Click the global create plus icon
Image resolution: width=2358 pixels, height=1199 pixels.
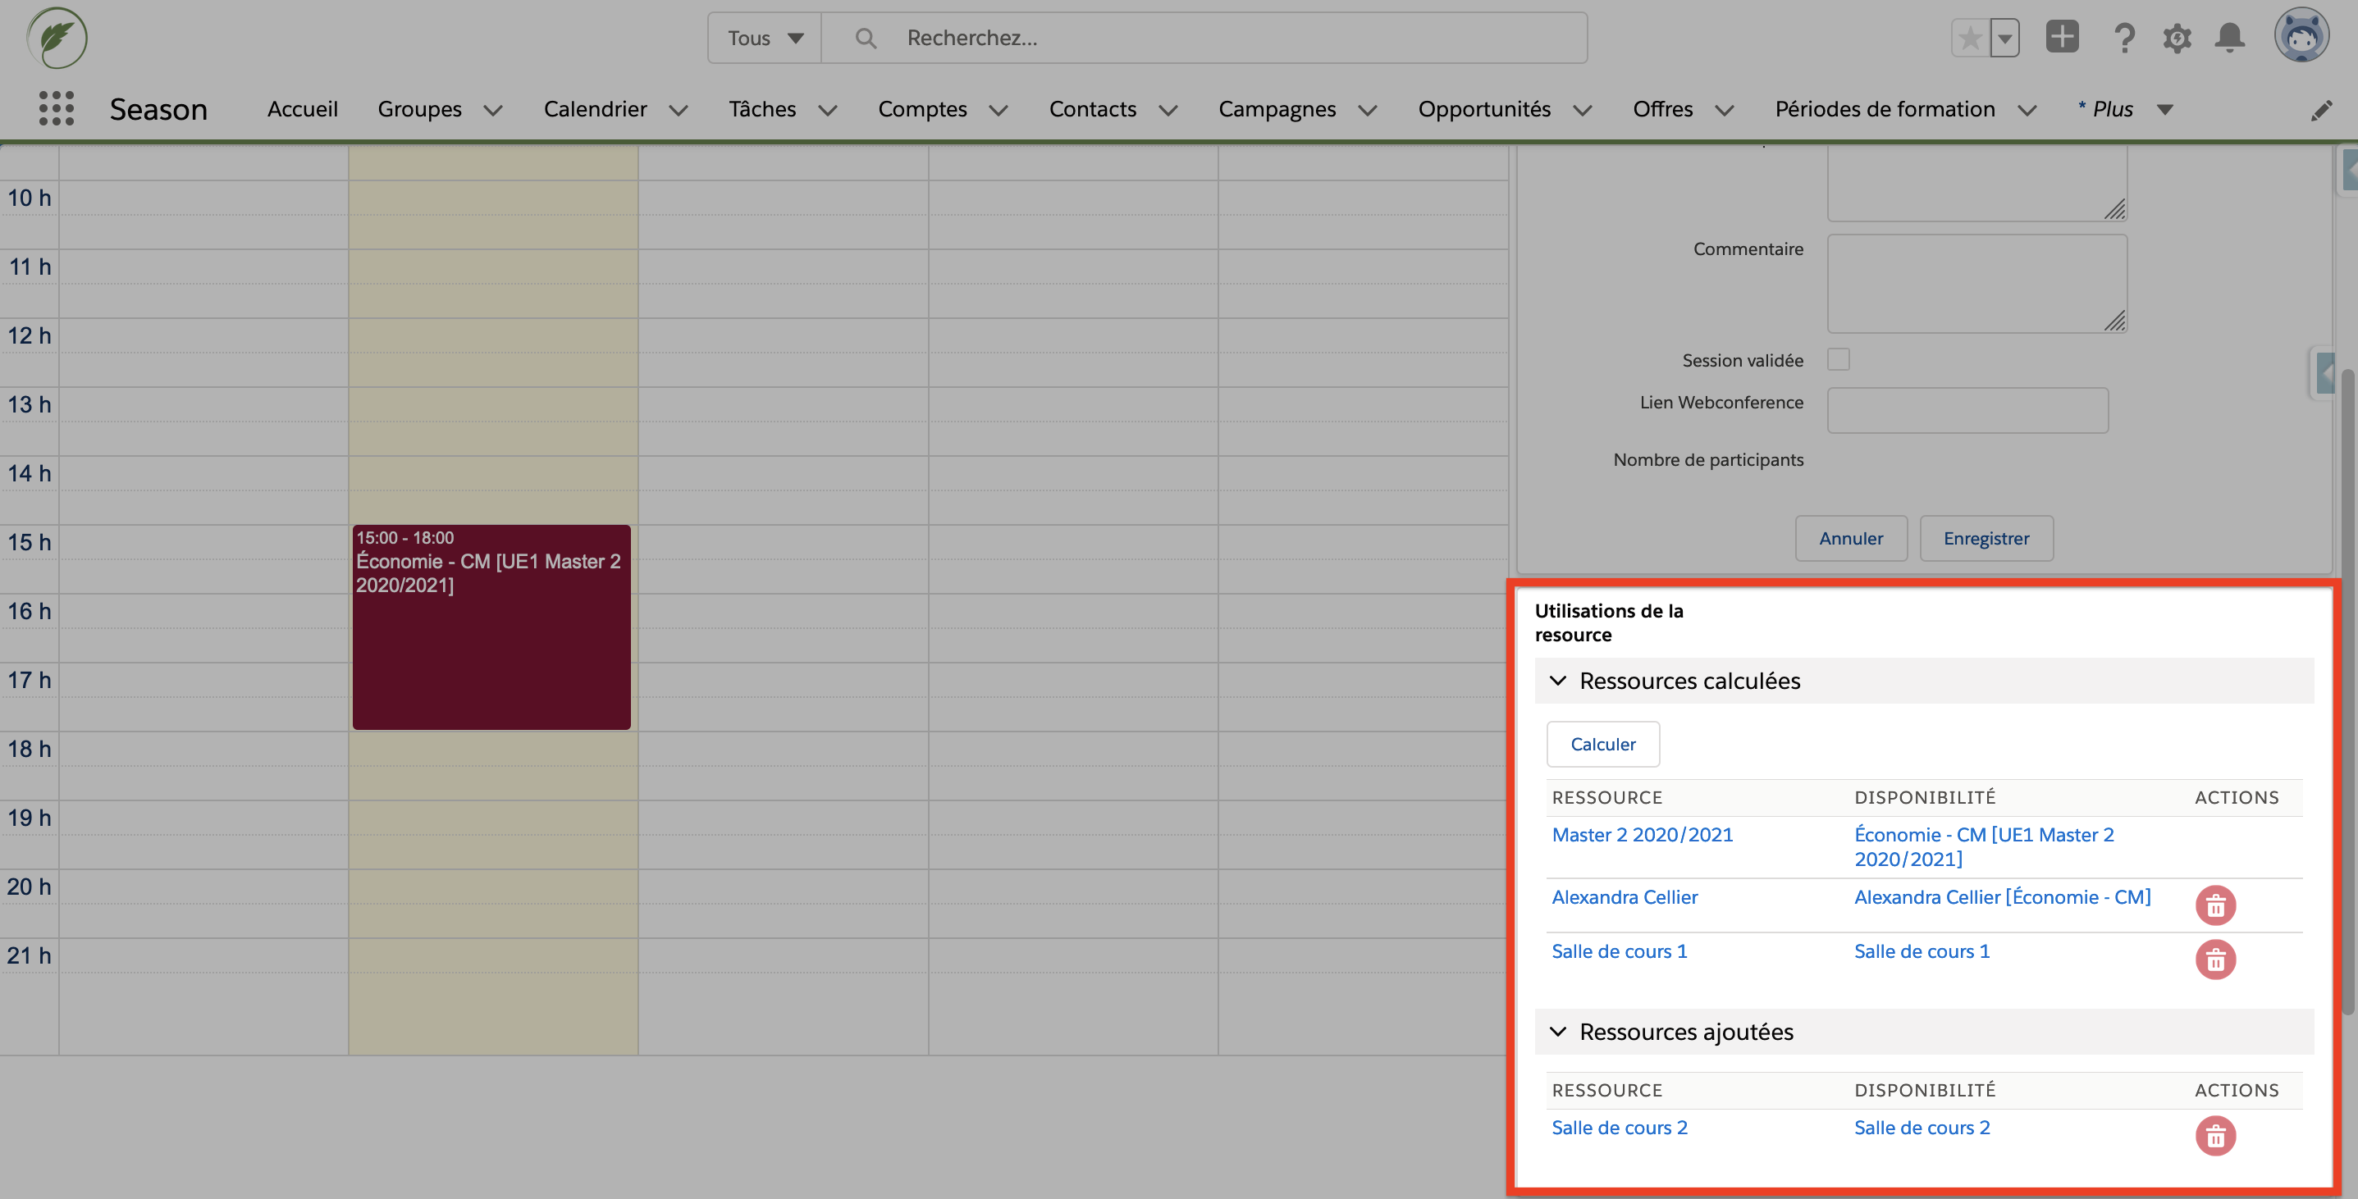pos(2063,37)
